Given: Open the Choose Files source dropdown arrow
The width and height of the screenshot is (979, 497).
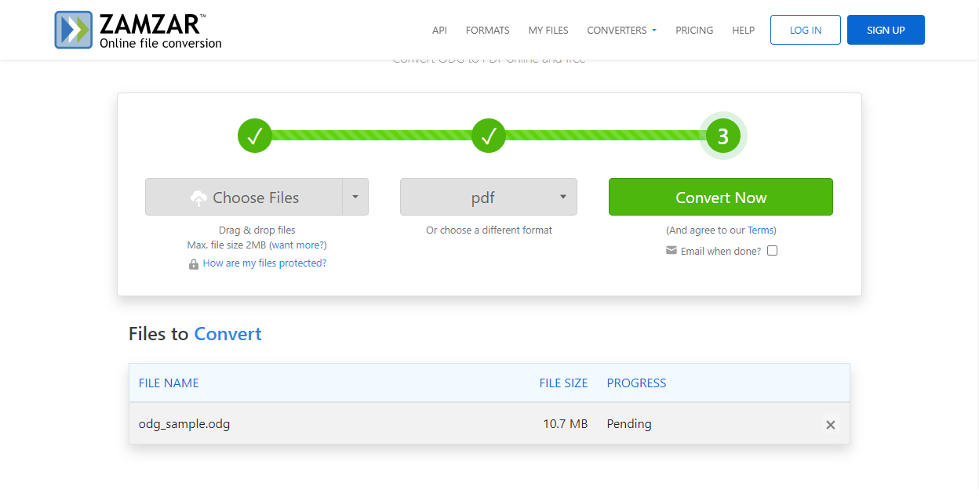Looking at the screenshot, I should tap(355, 197).
